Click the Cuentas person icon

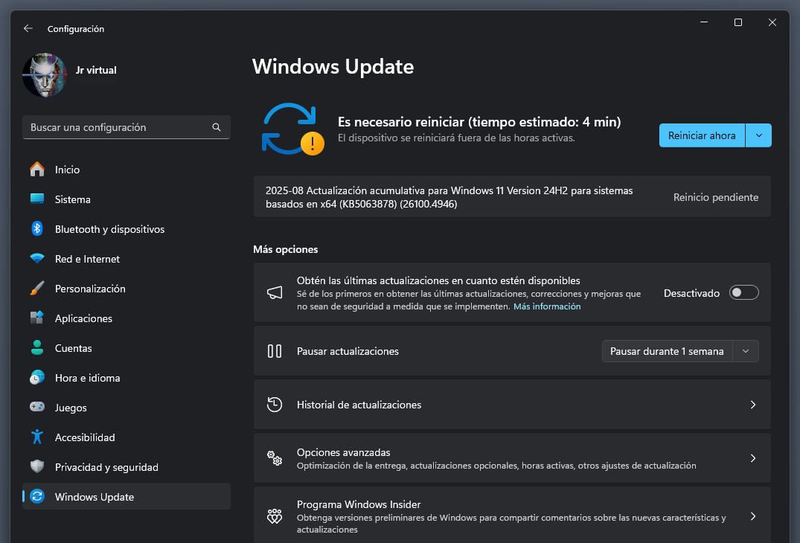[x=36, y=347]
